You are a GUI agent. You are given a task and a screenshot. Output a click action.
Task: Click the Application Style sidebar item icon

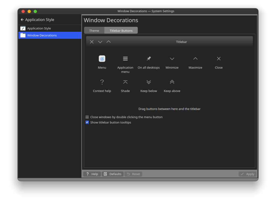[x=23, y=28]
